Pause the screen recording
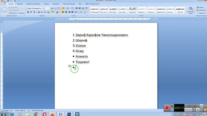This screenshot has height=116, width=207. 172,110
